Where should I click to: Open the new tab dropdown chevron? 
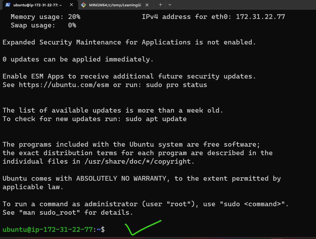tap(169, 5)
